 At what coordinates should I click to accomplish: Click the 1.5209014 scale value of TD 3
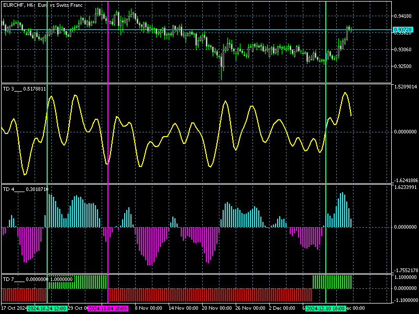(405, 87)
